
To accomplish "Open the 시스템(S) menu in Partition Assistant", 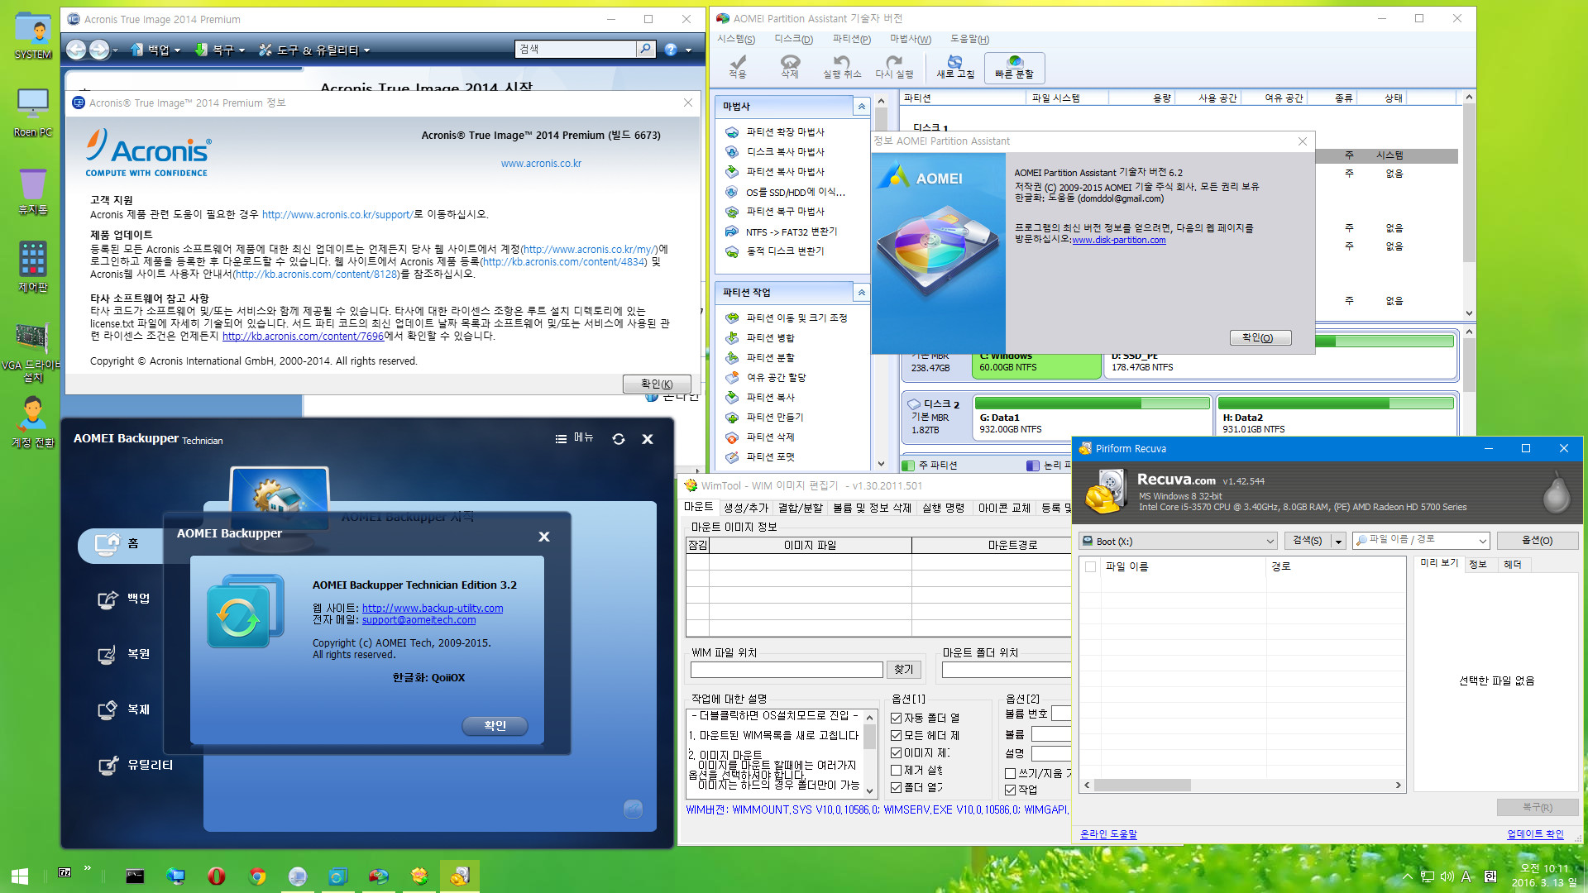I will tap(736, 39).
